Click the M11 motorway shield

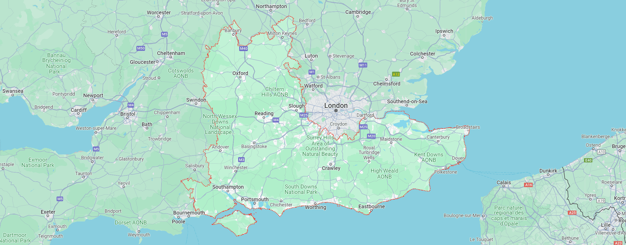pos(363,65)
